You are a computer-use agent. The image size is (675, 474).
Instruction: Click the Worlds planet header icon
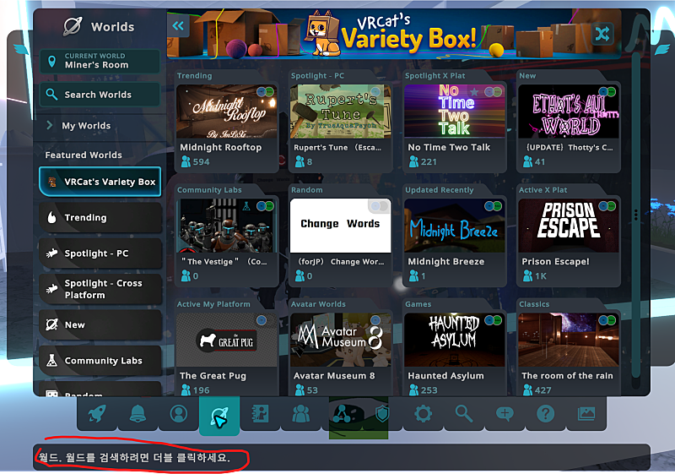[x=73, y=26]
